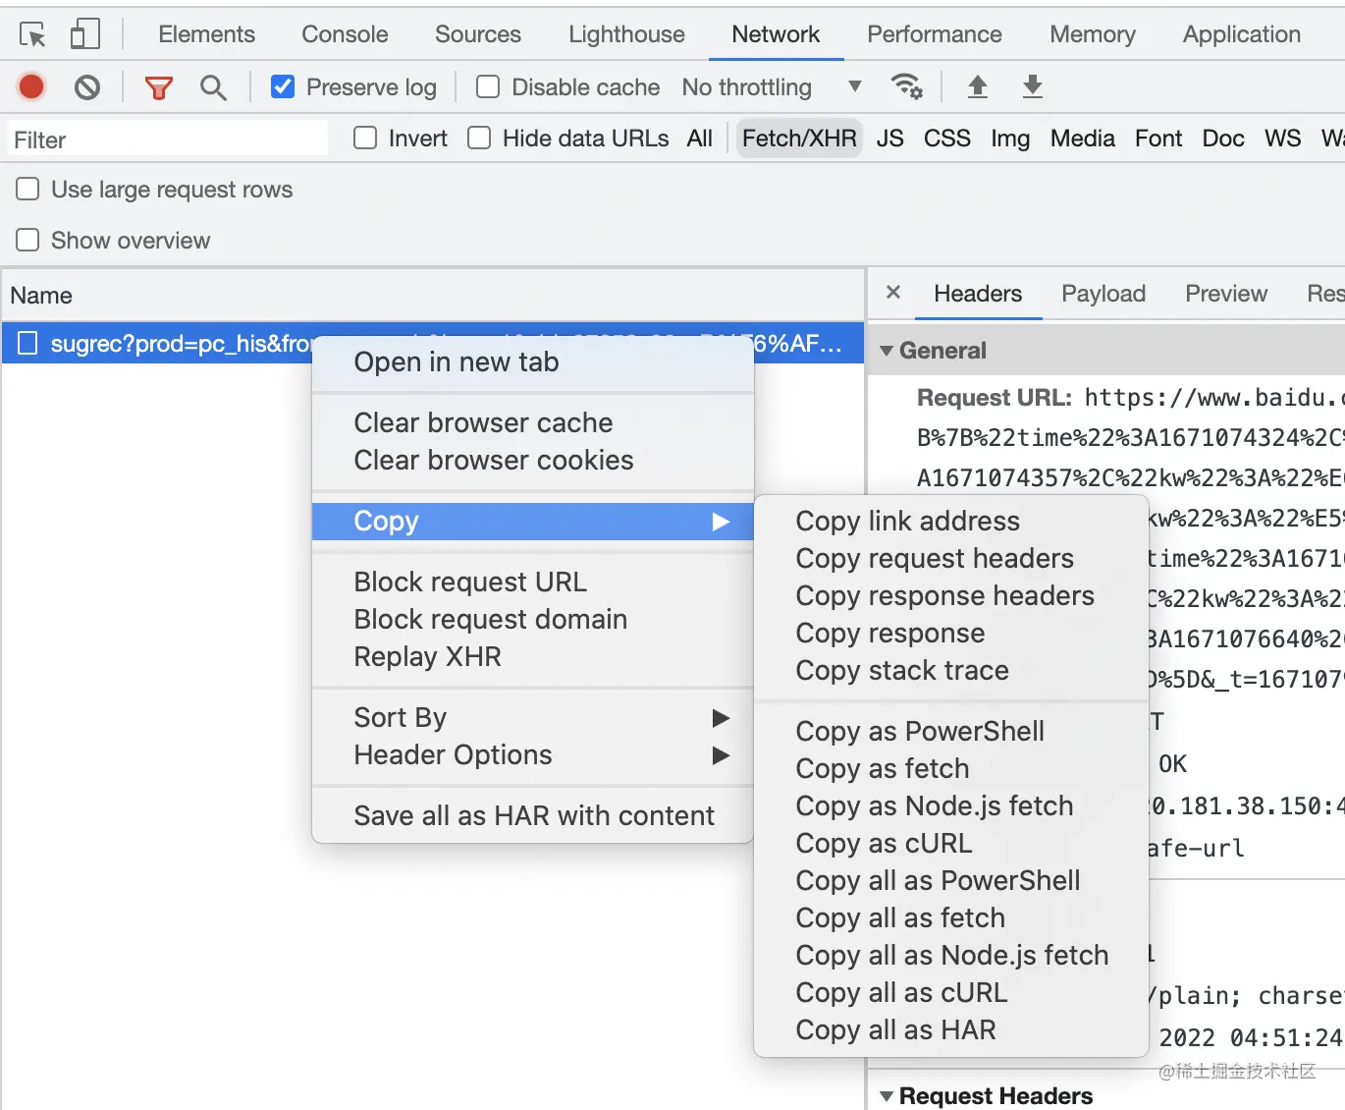Select the Network tab

(776, 34)
